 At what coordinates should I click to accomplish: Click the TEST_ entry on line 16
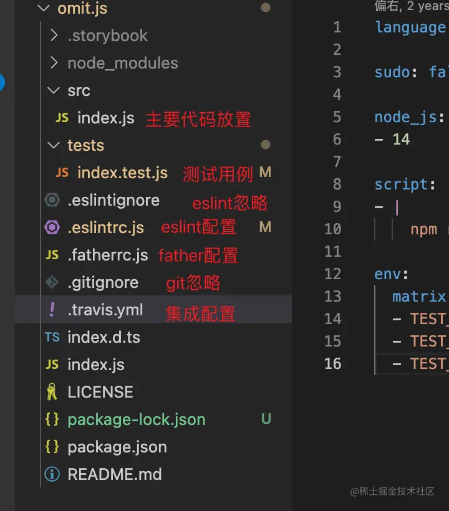pyautogui.click(x=429, y=364)
